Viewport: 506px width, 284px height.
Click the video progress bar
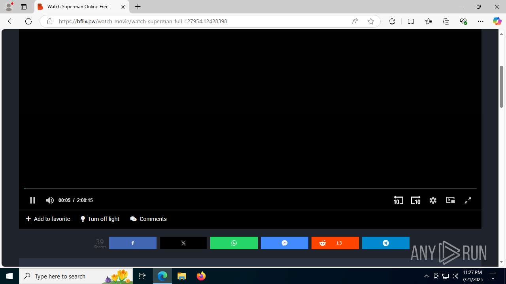pyautogui.click(x=250, y=189)
